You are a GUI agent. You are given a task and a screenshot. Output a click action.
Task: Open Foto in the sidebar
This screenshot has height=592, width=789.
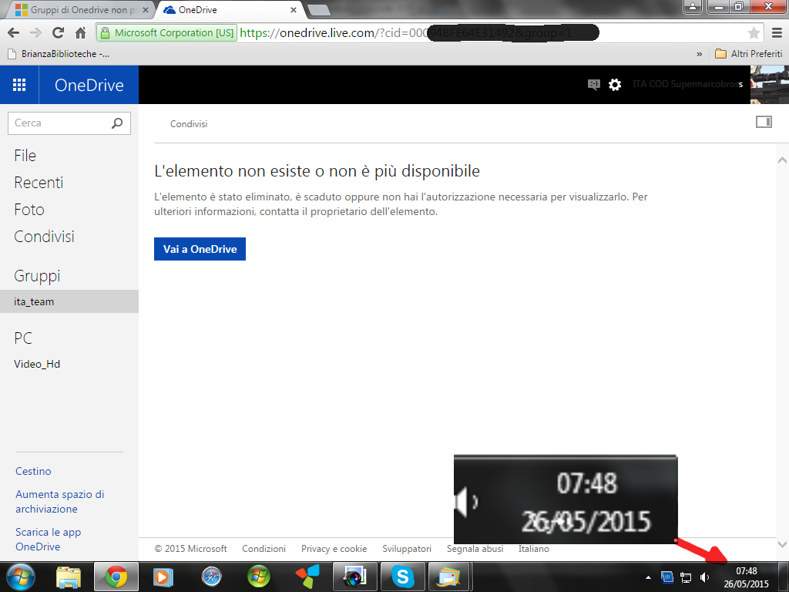pos(29,210)
